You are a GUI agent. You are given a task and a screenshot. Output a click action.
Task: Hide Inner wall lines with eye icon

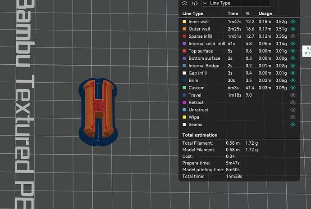[293, 22]
